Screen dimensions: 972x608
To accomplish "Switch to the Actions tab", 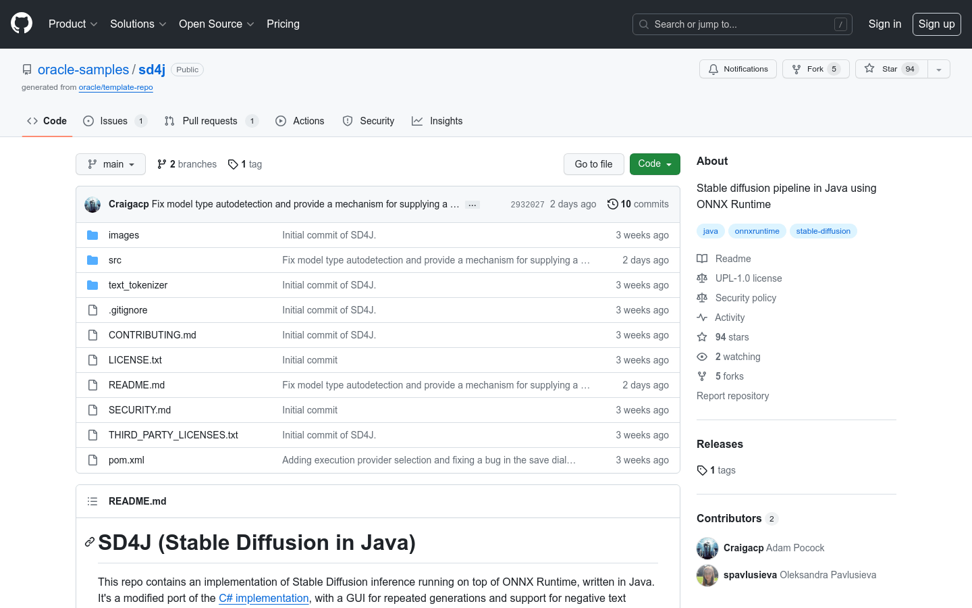I will tap(300, 121).
